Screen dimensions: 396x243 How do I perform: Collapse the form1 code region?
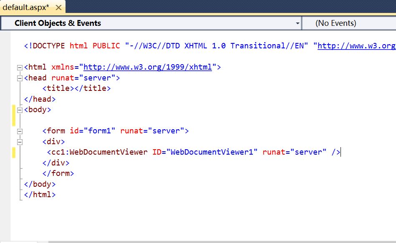(x=20, y=130)
